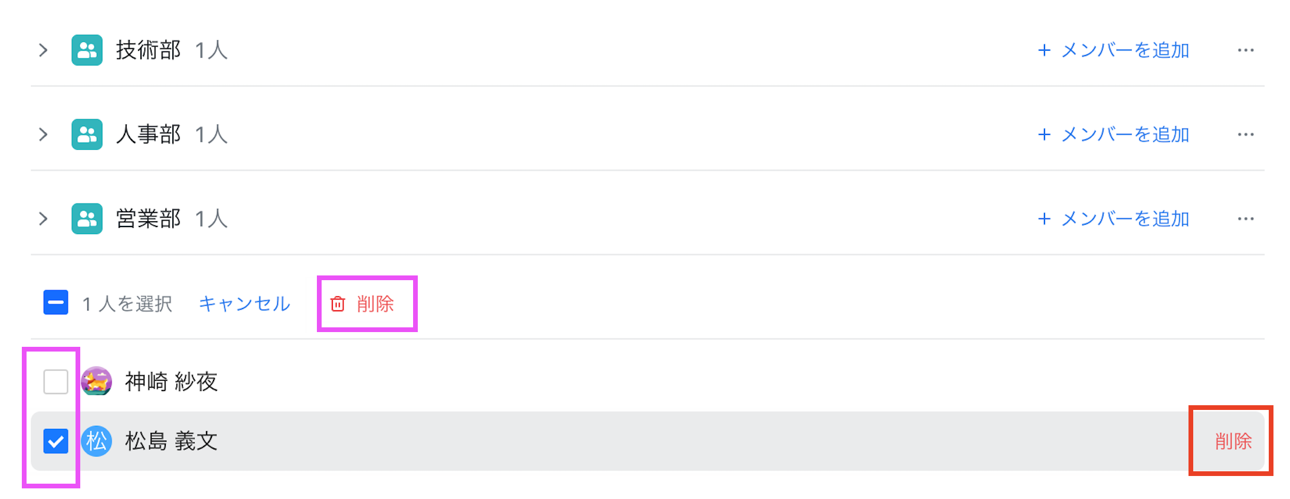Click the trash icon delete button in selection bar
The width and height of the screenshot is (1290, 499).
pos(362,304)
